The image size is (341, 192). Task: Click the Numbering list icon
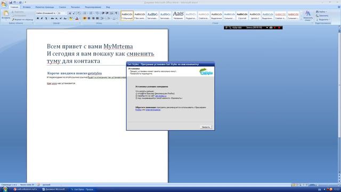(91, 13)
